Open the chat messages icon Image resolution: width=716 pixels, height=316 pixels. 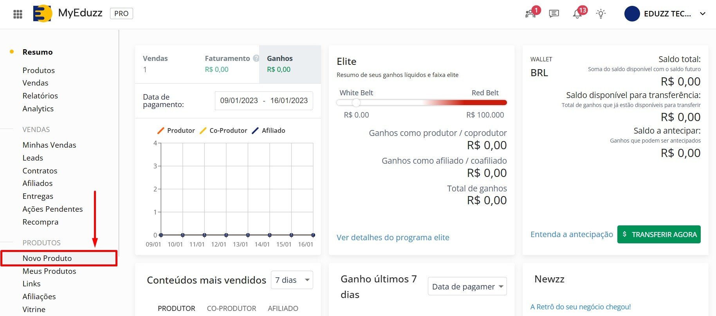pyautogui.click(x=554, y=14)
